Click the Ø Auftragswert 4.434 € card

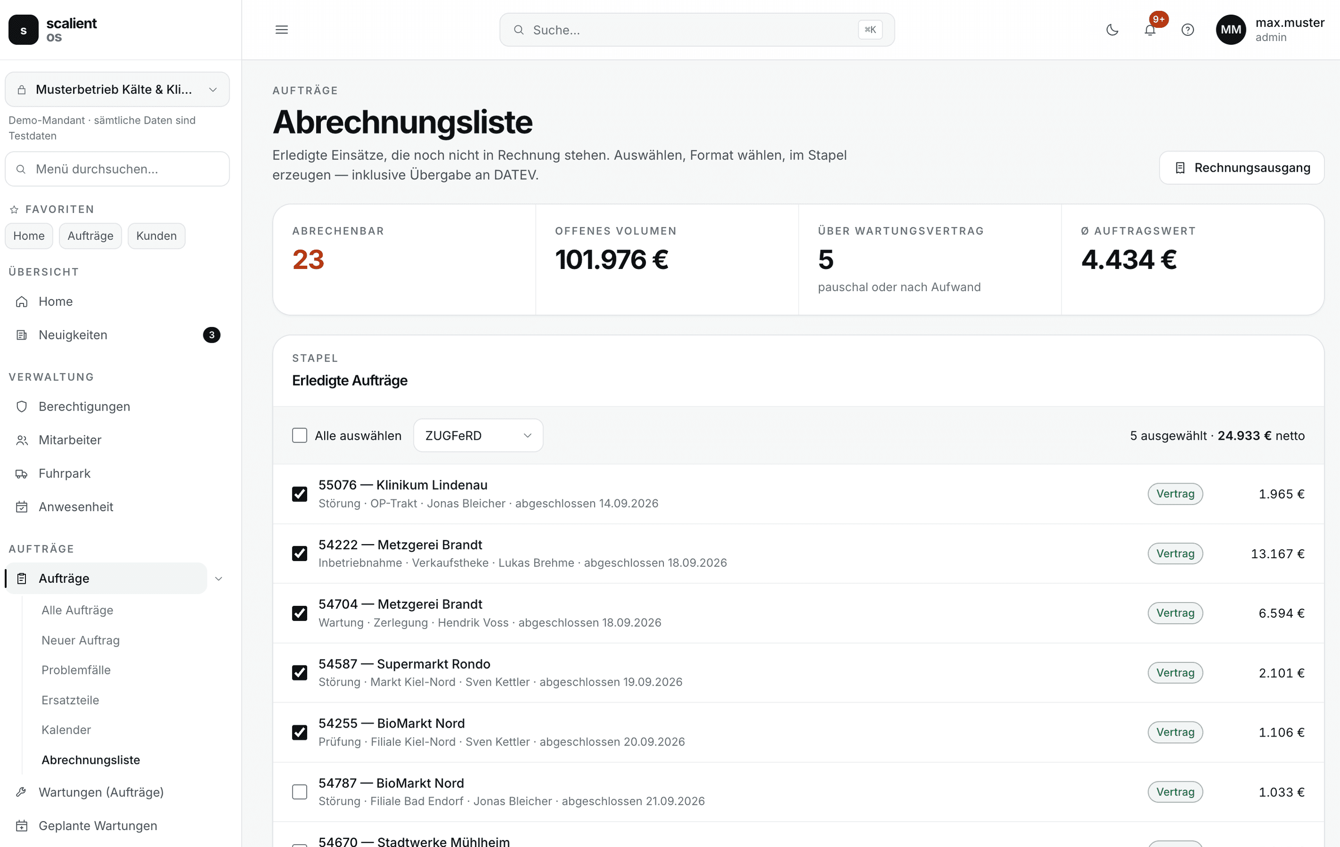(x=1192, y=260)
